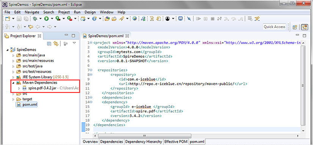Select pom.xml in Project Explorer
The width and height of the screenshot is (313, 145).
[27, 104]
